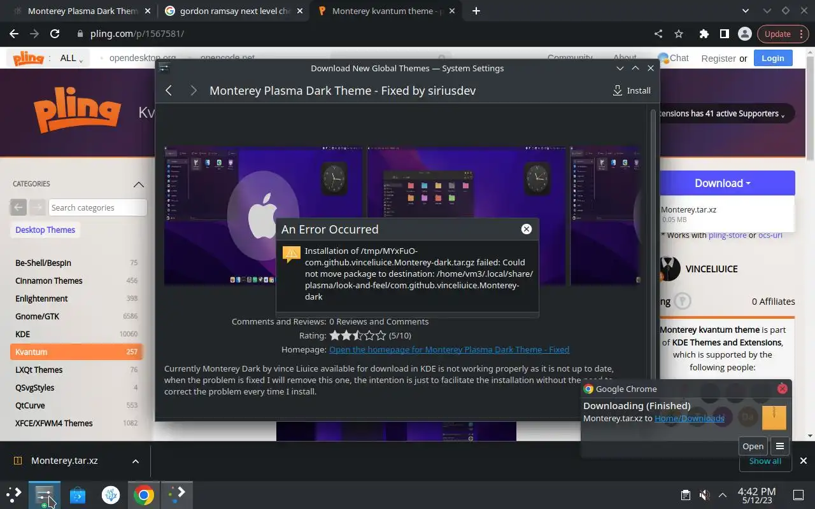Toggle muted volume tray icon
815x509 pixels.
tap(704, 495)
